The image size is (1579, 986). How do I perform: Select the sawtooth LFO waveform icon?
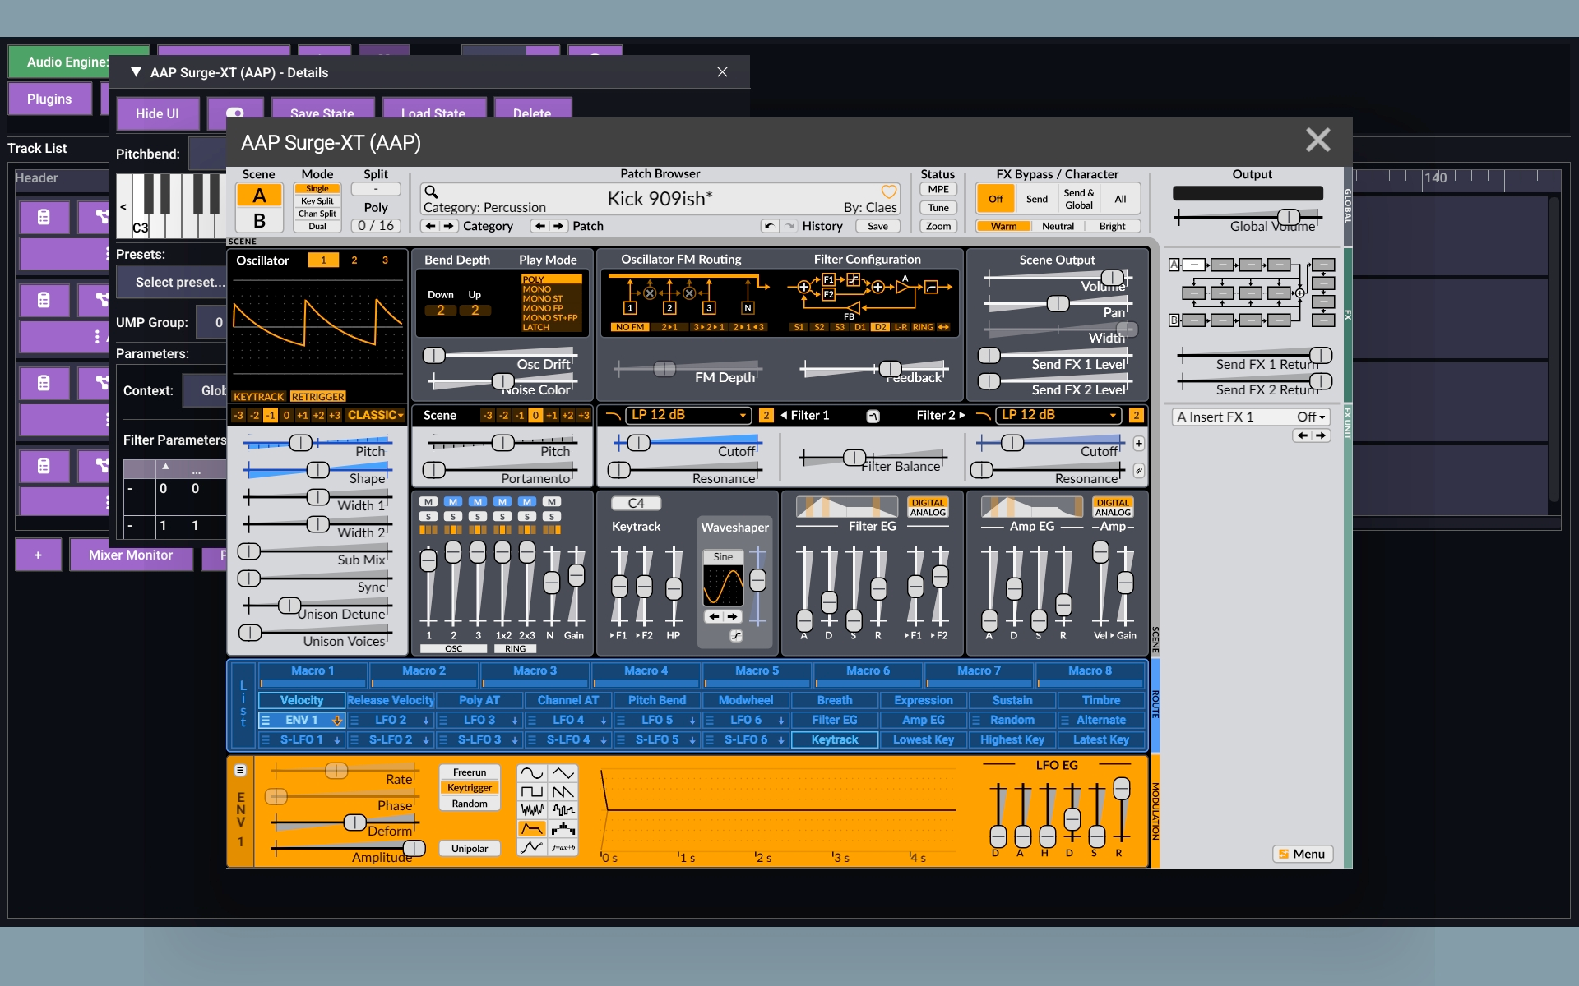point(563,791)
